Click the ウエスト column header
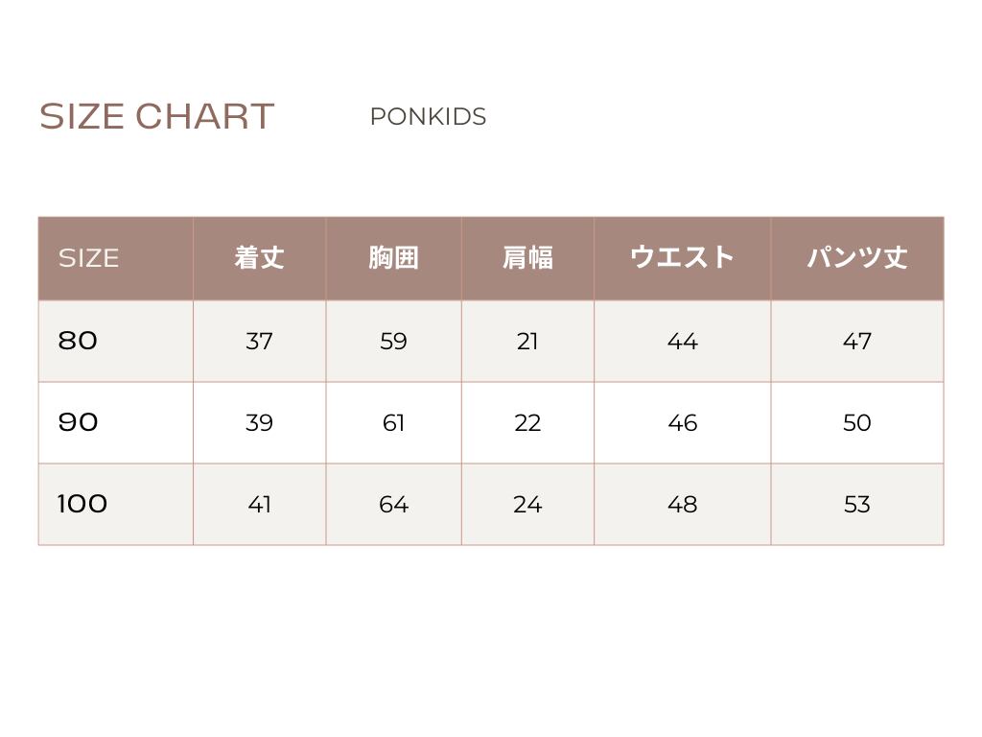Viewport: 982px width, 737px height. pos(682,258)
